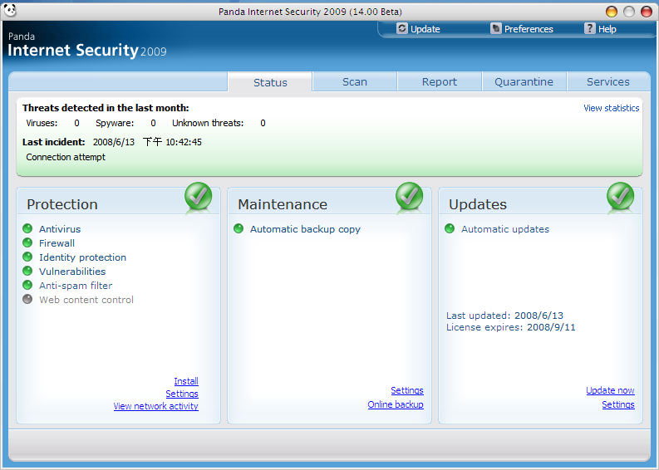This screenshot has width=659, height=470.
Task: Select the Antivirus protection item
Action: [x=60, y=229]
